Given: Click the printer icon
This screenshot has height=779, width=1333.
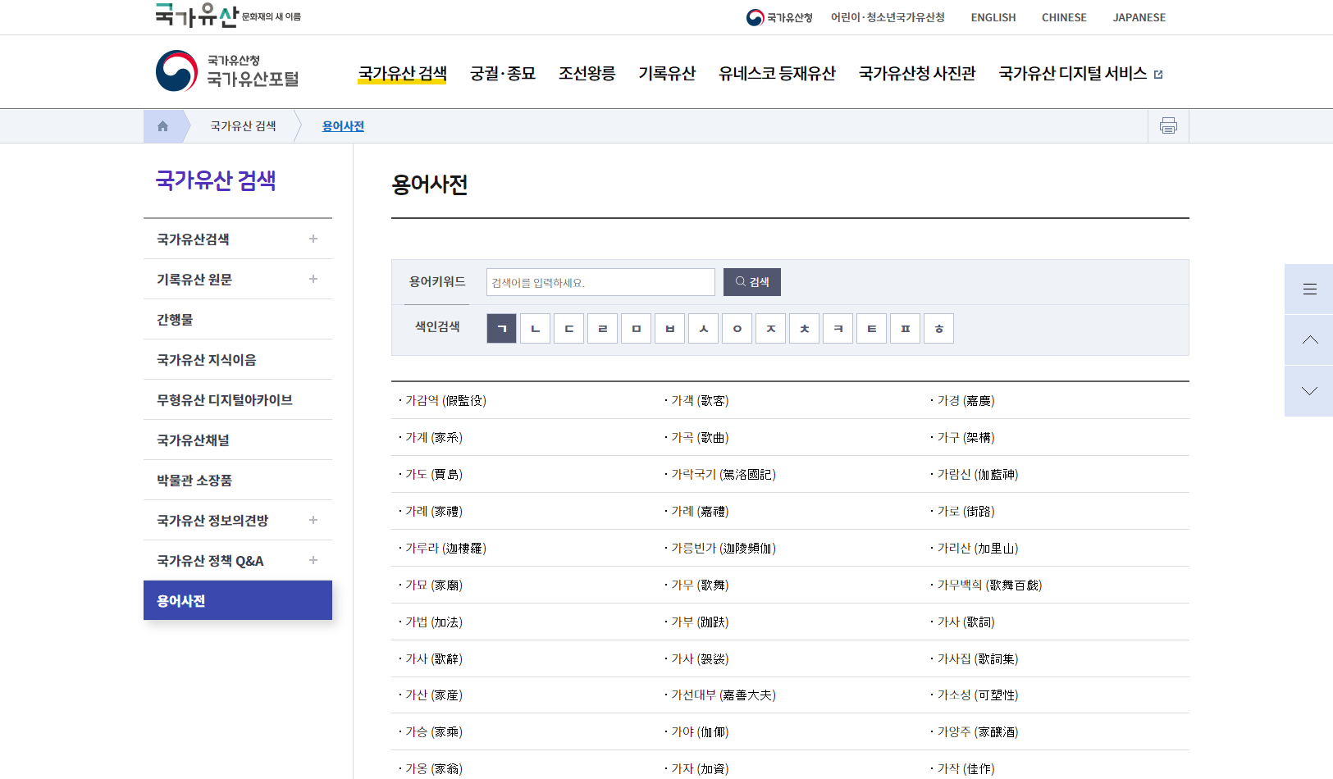Looking at the screenshot, I should (x=1168, y=126).
